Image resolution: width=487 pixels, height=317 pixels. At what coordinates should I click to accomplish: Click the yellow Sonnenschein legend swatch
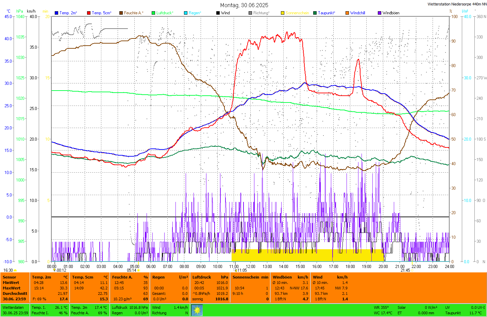283,13
